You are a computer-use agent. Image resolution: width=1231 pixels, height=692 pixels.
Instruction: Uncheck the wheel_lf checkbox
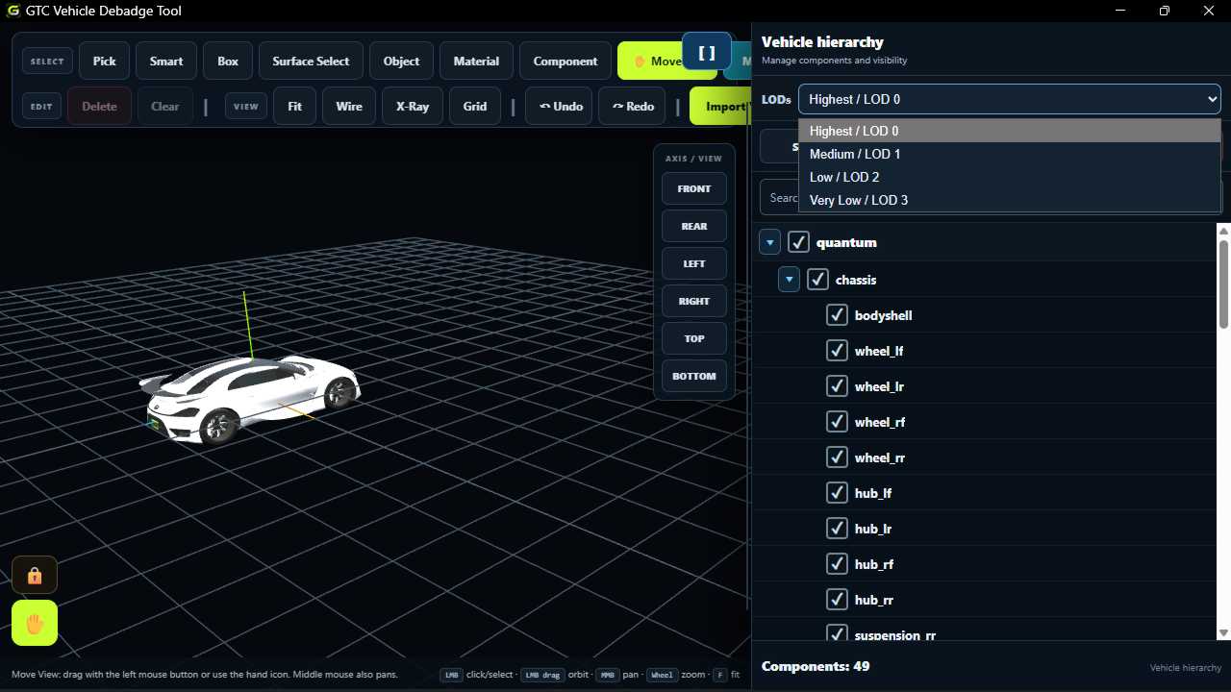coord(837,351)
